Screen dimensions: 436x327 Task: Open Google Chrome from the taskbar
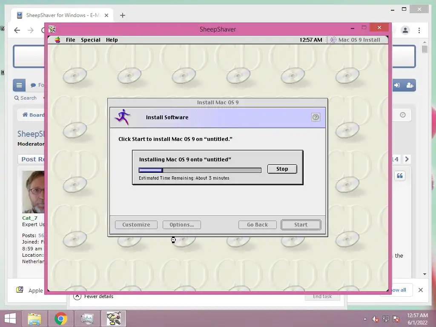coord(60,318)
